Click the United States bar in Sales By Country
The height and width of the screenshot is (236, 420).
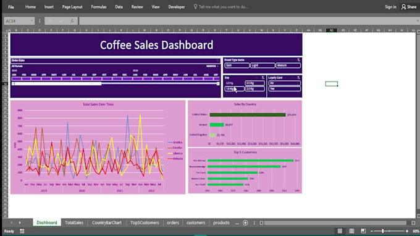coord(248,115)
